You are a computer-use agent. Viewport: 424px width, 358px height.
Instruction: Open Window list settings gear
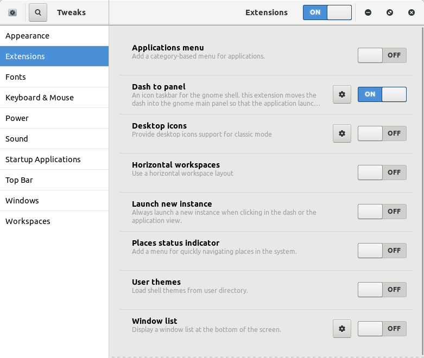pyautogui.click(x=342, y=329)
